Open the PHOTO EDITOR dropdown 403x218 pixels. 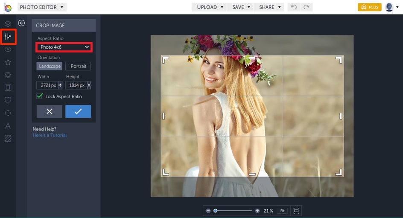point(42,7)
